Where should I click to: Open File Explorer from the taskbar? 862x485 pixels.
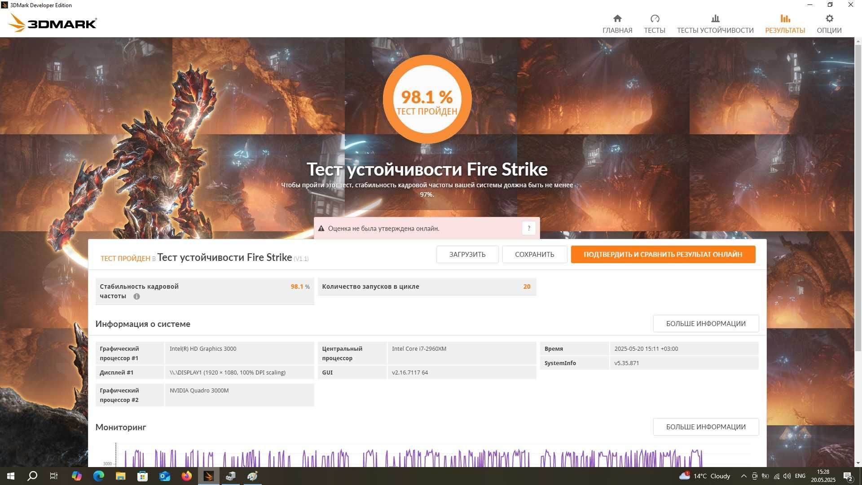[120, 476]
